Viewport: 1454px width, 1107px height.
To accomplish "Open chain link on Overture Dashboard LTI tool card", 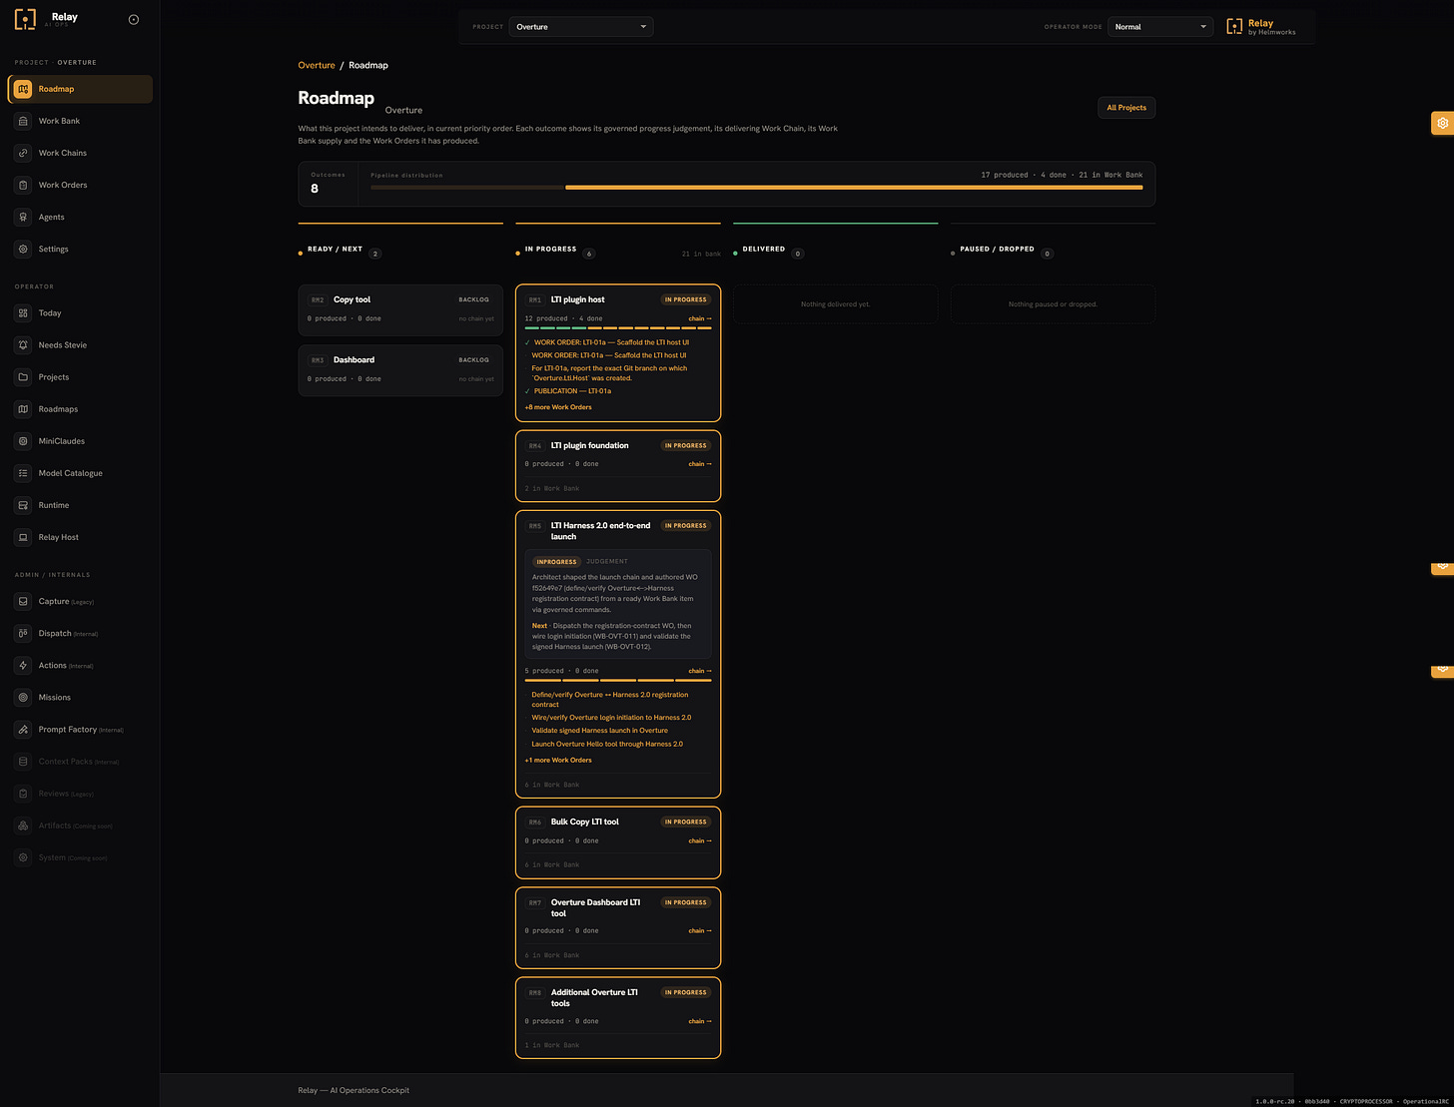I will (700, 930).
